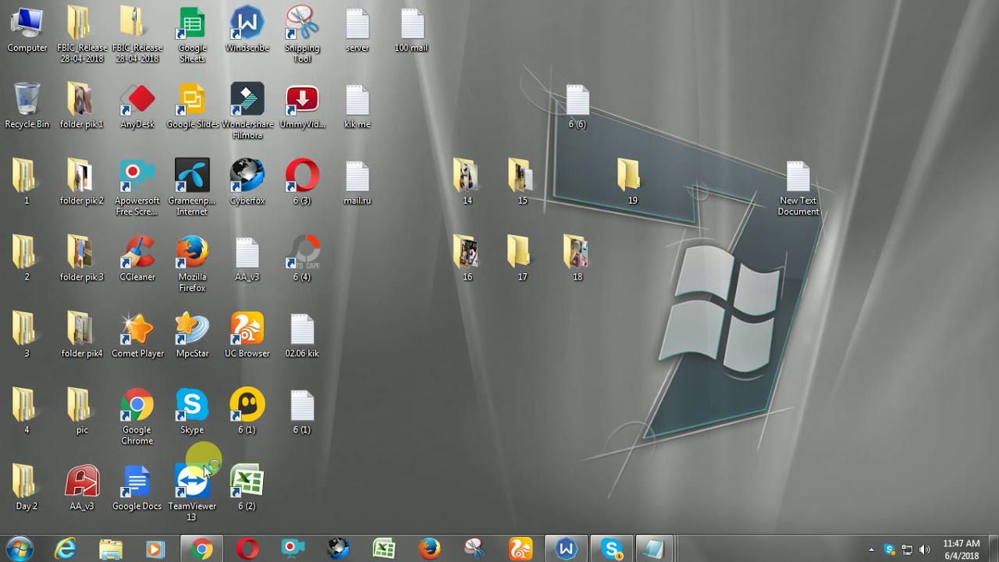The width and height of the screenshot is (999, 562).
Task: Select the New Text Document file
Action: 798,187
